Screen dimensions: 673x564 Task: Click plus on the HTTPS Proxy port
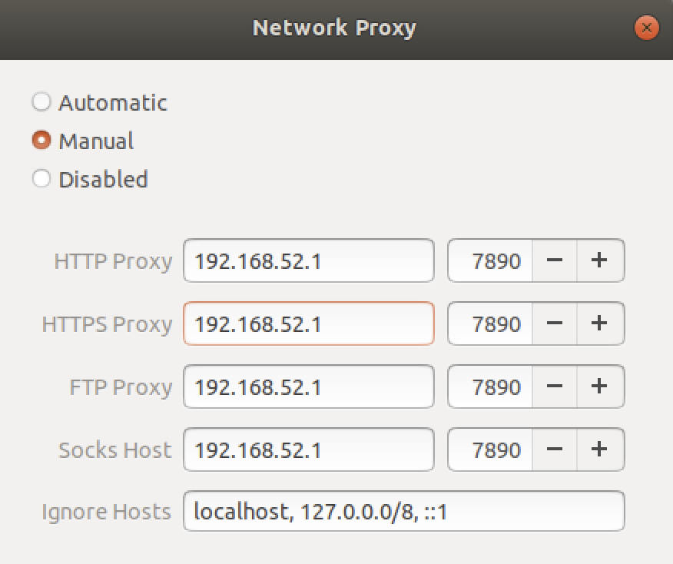point(599,323)
